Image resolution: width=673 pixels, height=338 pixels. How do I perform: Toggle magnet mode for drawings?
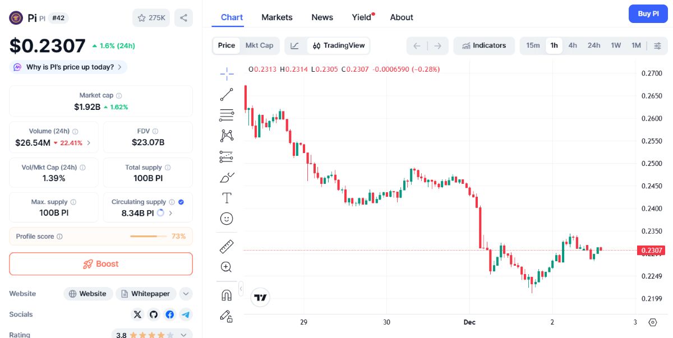227,295
